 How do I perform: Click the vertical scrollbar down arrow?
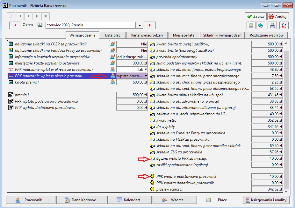pos(286,191)
